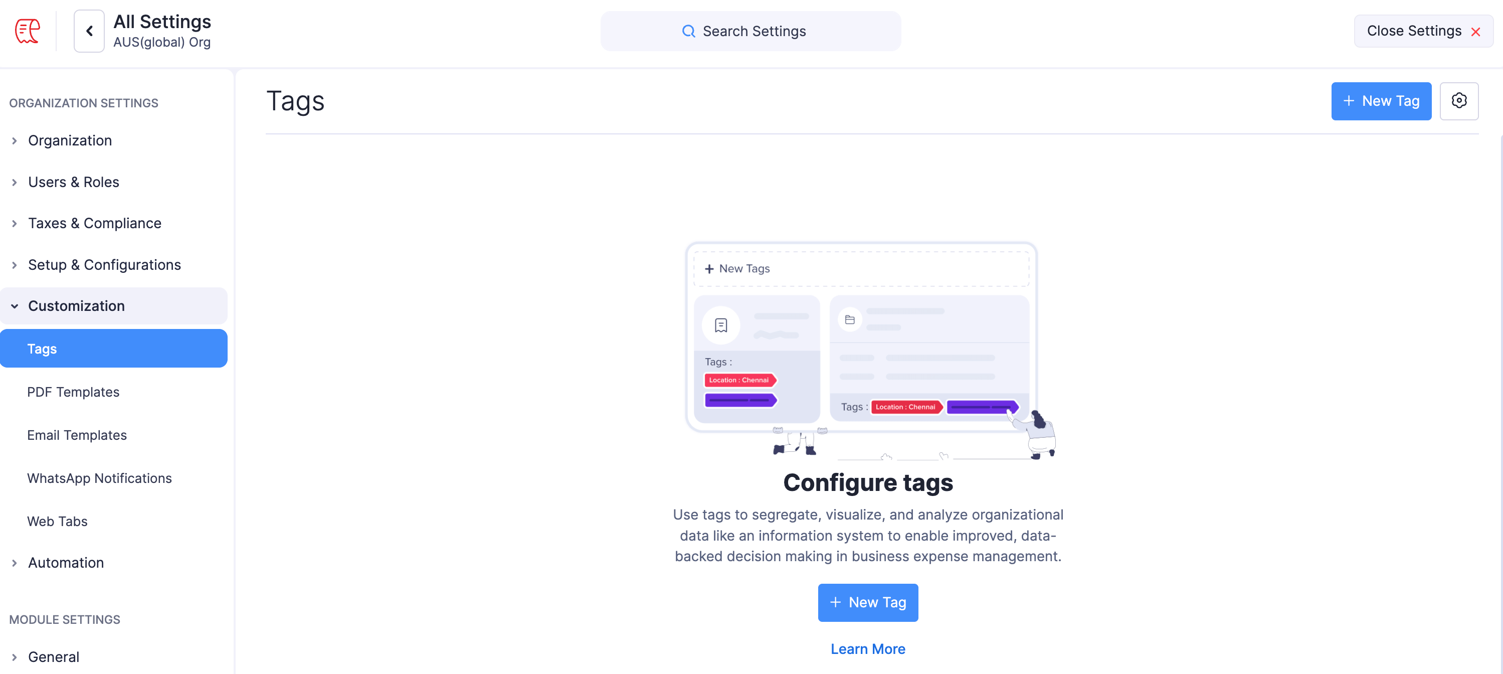The width and height of the screenshot is (1503, 674).
Task: Expand the Organization section
Action: (x=70, y=140)
